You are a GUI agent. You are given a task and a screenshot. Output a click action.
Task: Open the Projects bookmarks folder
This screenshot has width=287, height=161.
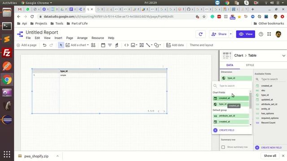[x=39, y=24]
